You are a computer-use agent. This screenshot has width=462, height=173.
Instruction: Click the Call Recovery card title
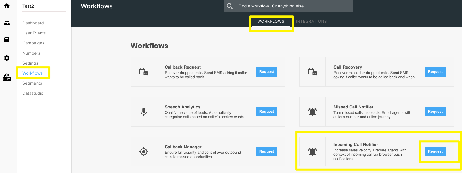348,67
